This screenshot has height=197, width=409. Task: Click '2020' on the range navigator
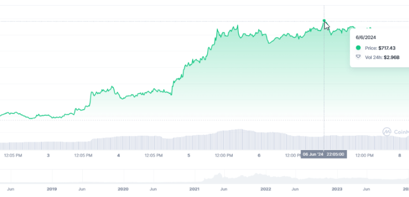[x=123, y=189]
